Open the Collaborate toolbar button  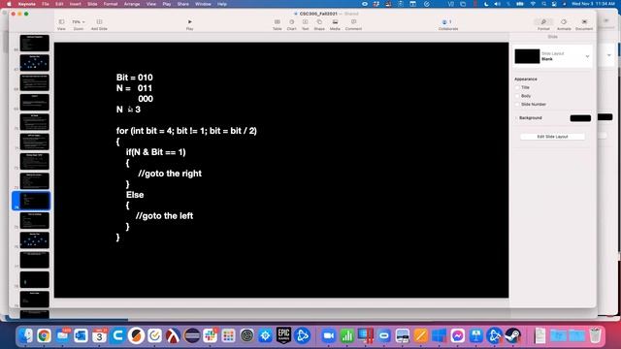click(448, 24)
